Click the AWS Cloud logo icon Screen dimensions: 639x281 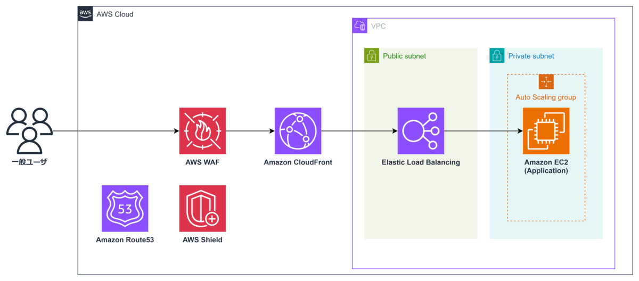pos(85,14)
